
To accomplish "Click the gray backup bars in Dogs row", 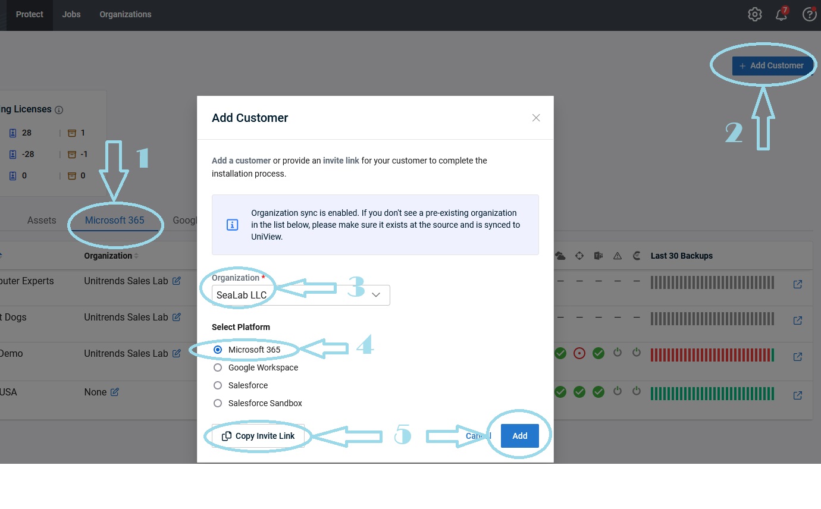I will (x=712, y=319).
